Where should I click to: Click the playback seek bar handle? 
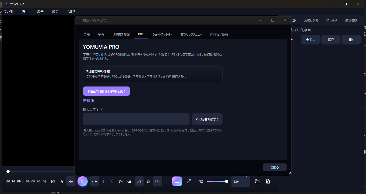pos(8,171)
